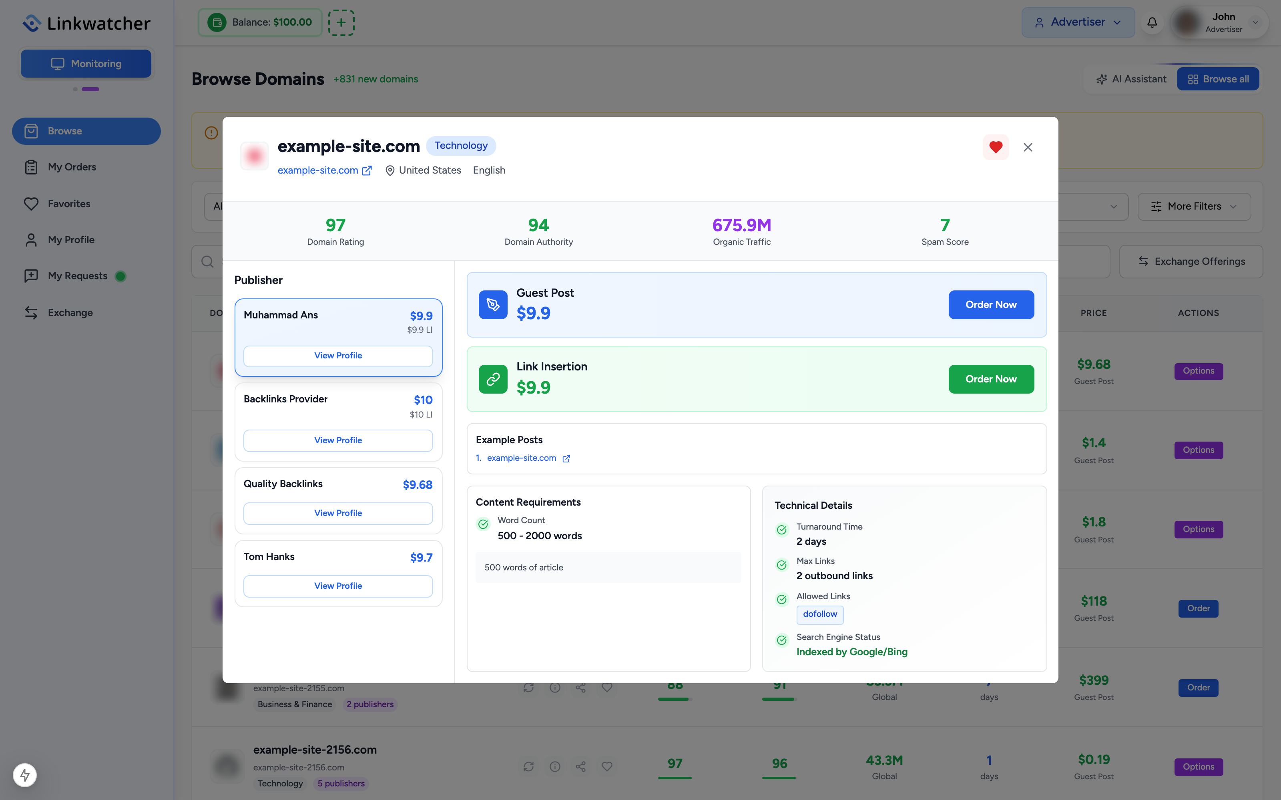Viewport: 1281px width, 800px height.
Task: Share icon for example-site-2156.com row
Action: pos(581,767)
